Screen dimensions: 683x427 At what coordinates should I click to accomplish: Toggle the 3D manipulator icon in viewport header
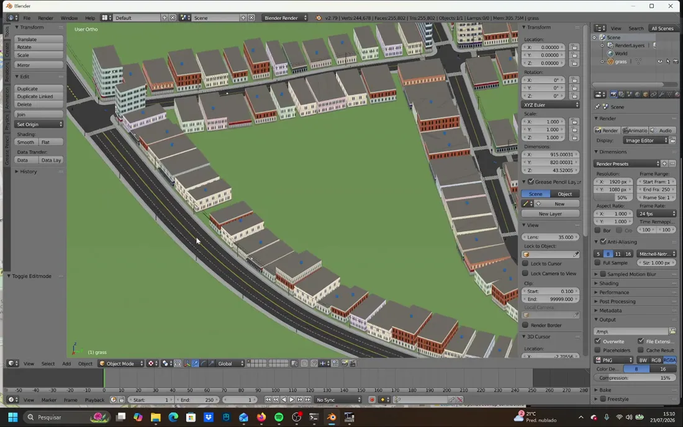pos(188,364)
